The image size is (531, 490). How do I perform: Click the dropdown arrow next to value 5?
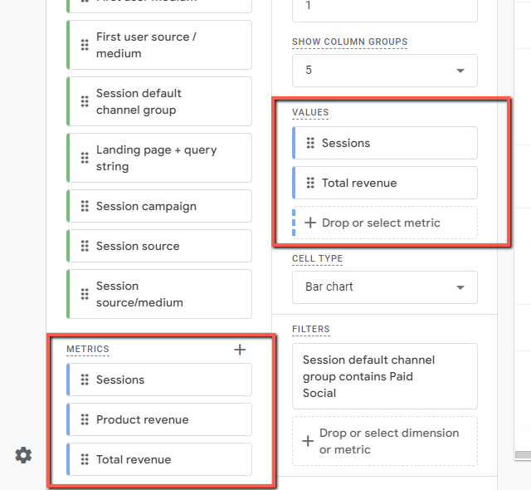(x=460, y=71)
